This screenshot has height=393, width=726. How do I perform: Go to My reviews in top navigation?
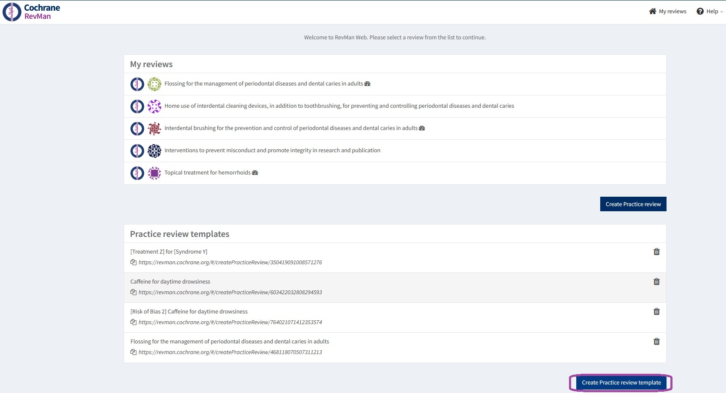pos(667,12)
